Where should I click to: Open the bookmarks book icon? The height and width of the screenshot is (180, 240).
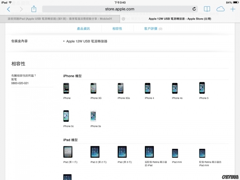(207, 9)
